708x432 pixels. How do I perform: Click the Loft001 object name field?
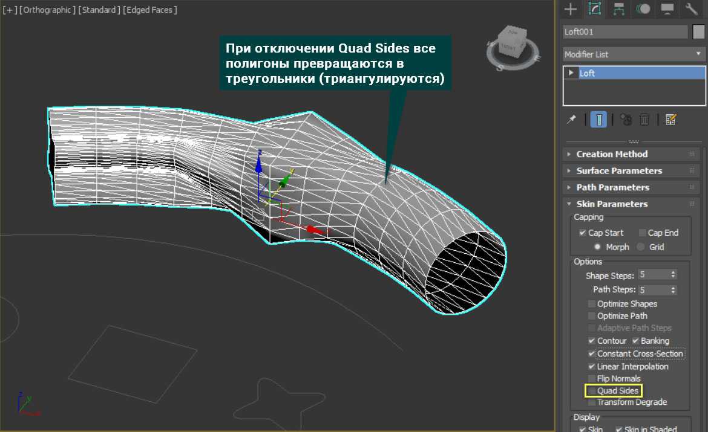[624, 32]
